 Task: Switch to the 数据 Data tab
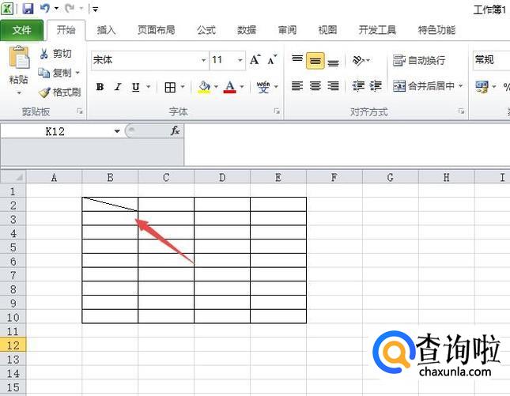tap(247, 30)
